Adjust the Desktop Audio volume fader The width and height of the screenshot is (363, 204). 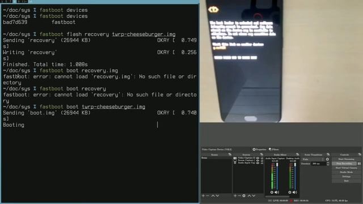click(295, 164)
